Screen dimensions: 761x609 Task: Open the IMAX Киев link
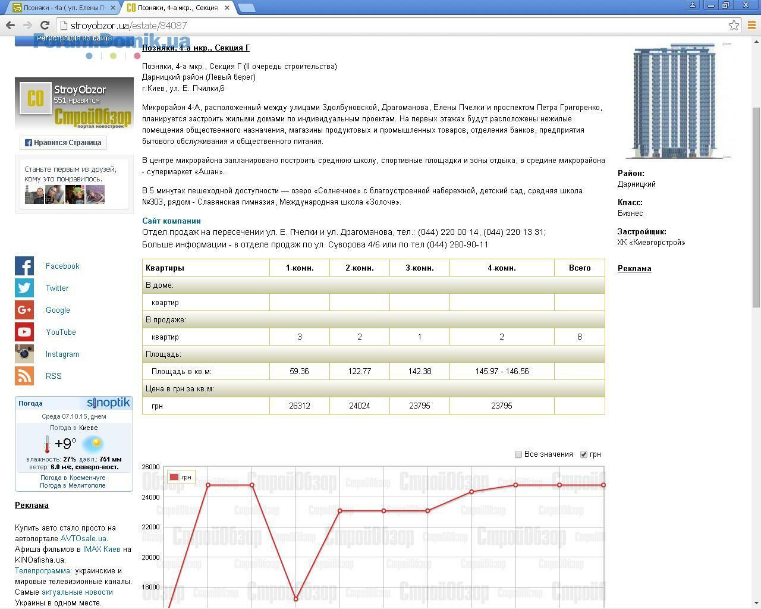tap(102, 550)
